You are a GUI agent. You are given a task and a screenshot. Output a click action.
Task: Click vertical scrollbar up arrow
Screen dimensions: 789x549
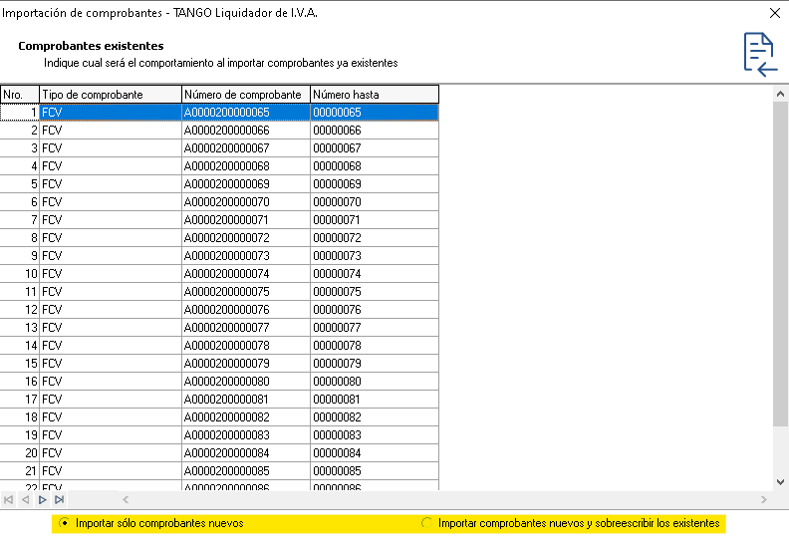(780, 94)
